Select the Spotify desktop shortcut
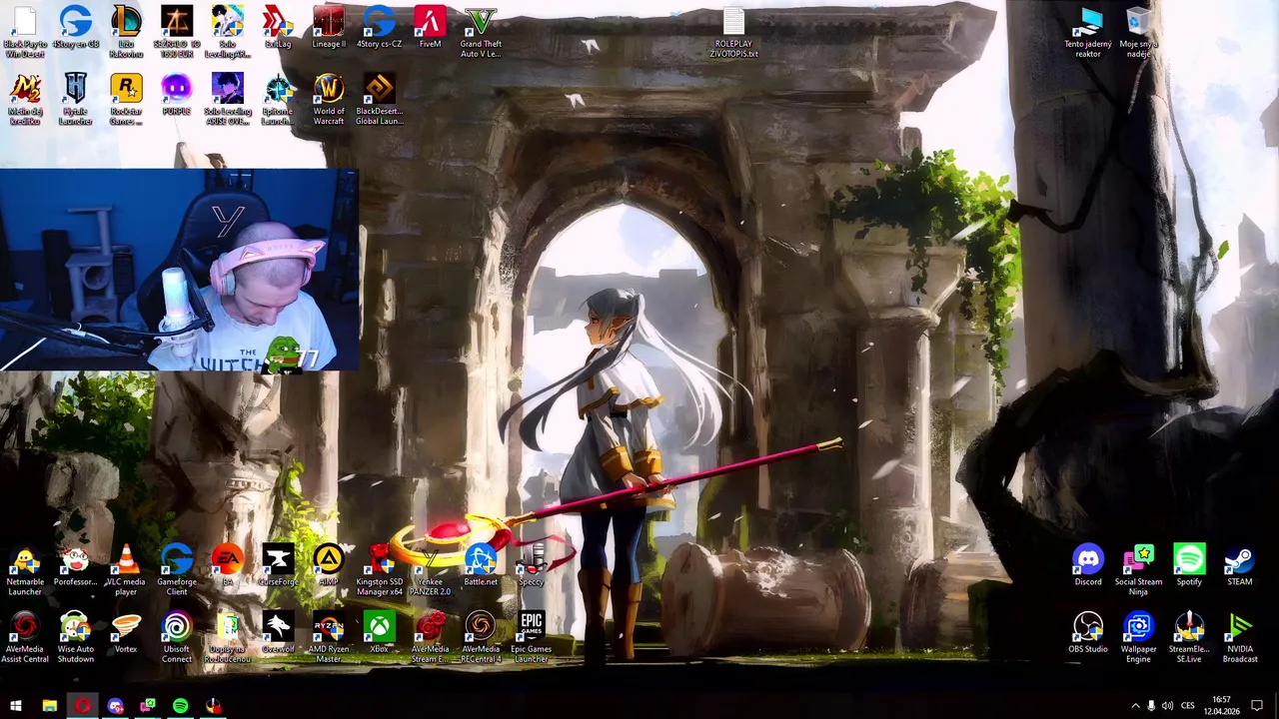This screenshot has height=719, width=1279. click(1189, 567)
